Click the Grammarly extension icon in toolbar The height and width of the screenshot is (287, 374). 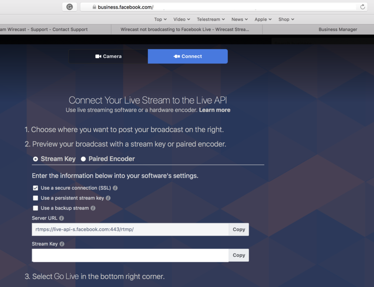(x=70, y=7)
